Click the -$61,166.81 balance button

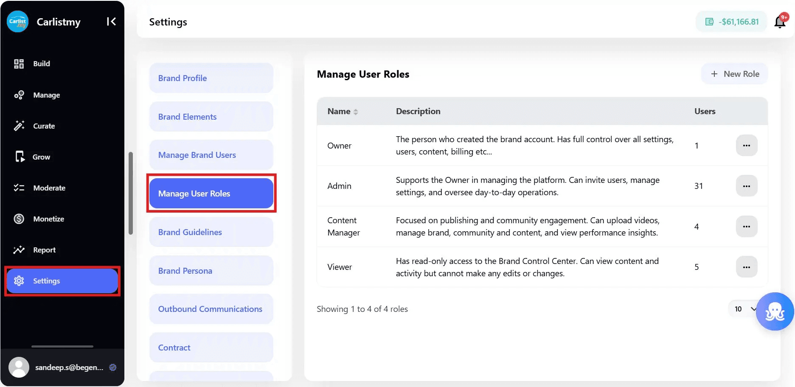tap(731, 22)
